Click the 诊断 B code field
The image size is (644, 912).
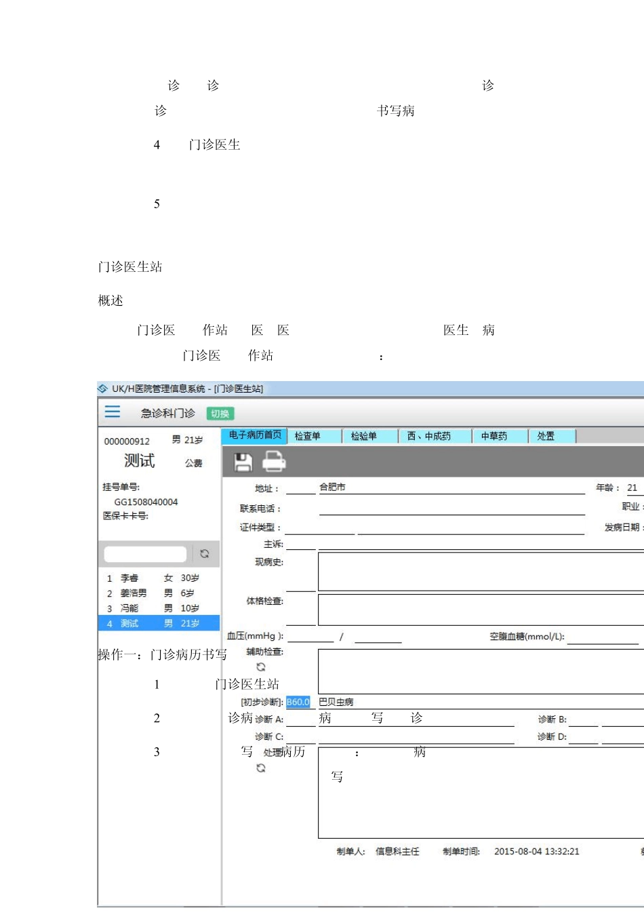point(584,719)
